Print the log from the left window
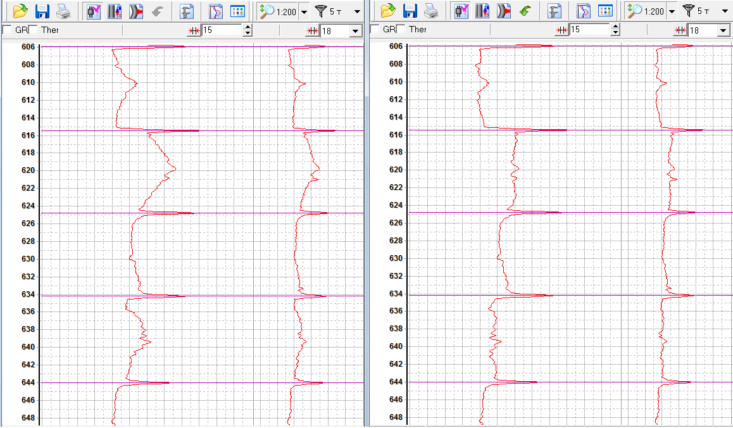733x428 pixels. pyautogui.click(x=63, y=11)
